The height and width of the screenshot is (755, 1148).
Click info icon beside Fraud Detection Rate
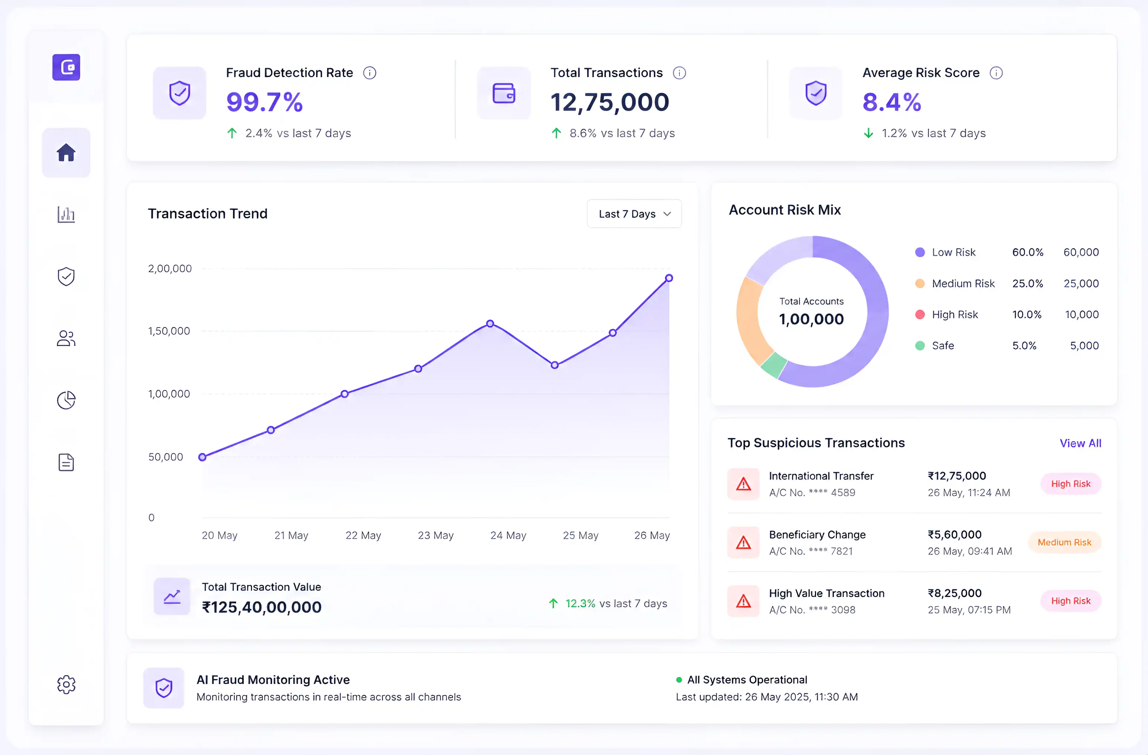tap(369, 73)
